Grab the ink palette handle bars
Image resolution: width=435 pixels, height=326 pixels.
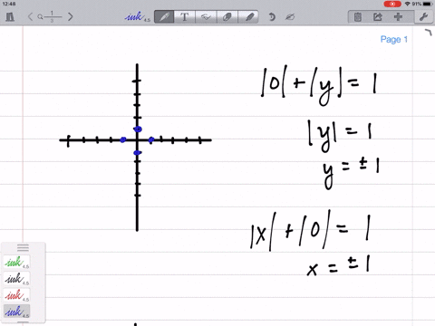pos(23,248)
